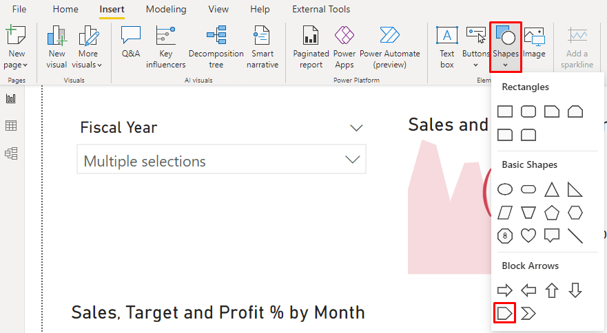Open the File menu
The image size is (607, 333).
[x=19, y=10]
